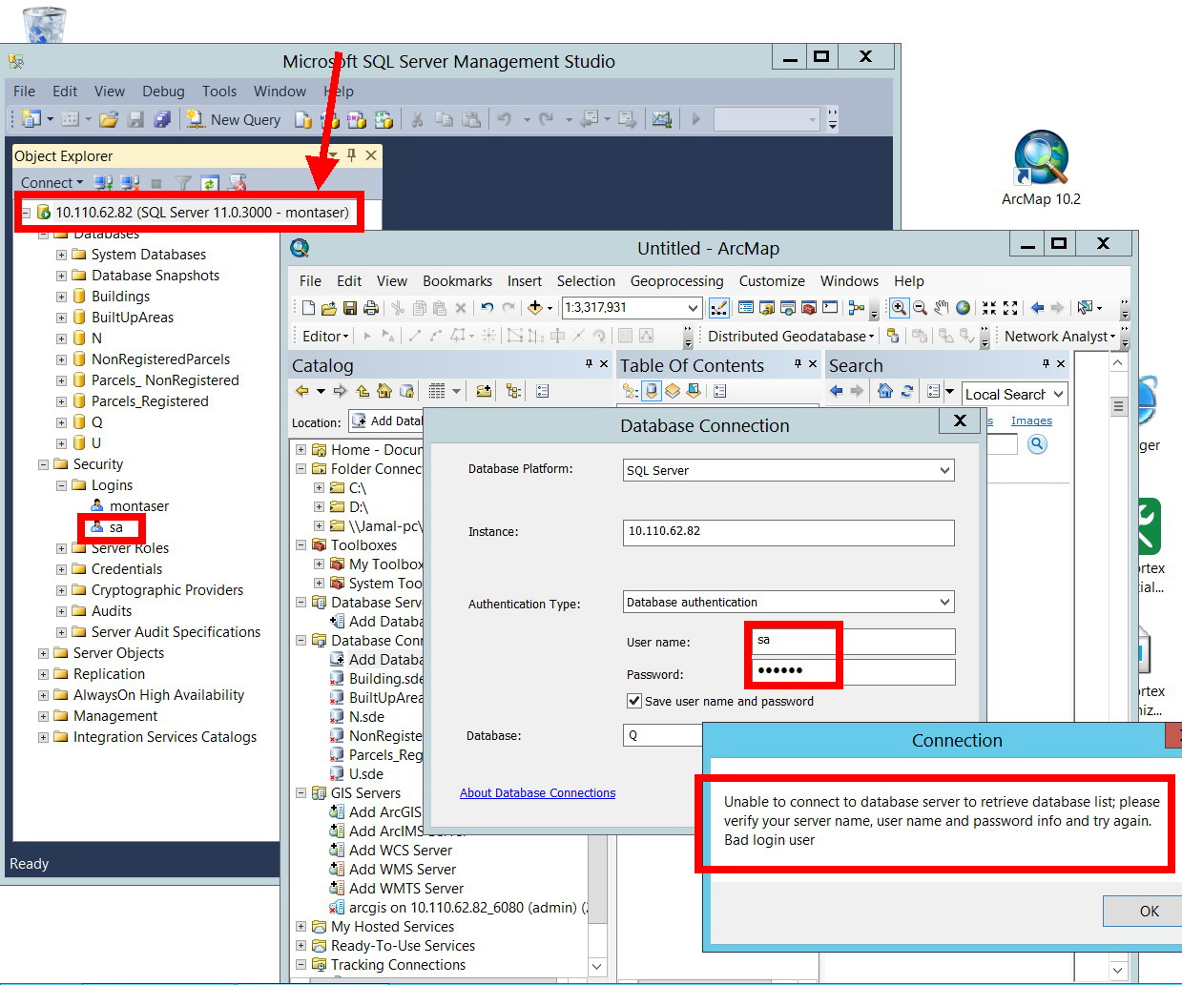Click Up One Level in Catalog toolbar
The image size is (1182, 985).
pyautogui.click(x=363, y=391)
